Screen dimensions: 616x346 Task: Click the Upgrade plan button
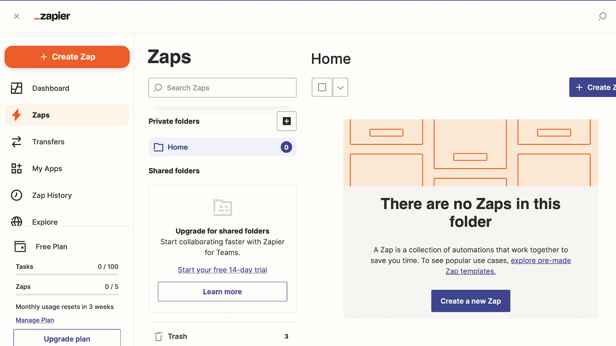[67, 338]
